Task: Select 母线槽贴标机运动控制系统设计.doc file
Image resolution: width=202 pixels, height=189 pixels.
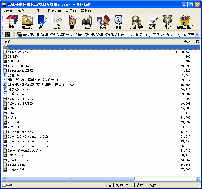Action: pyautogui.click(x=35, y=80)
